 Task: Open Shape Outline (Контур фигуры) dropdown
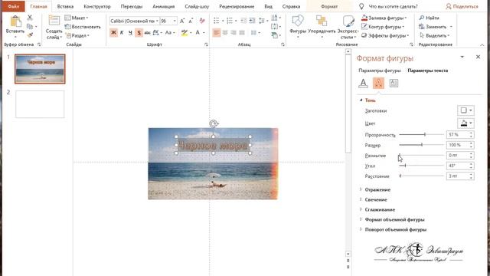[383, 27]
